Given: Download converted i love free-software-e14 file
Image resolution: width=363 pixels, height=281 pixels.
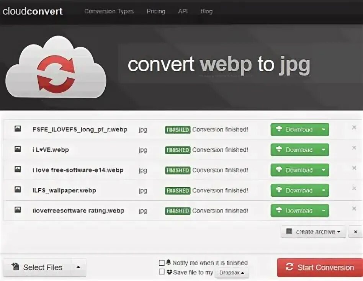Looking at the screenshot, I should tap(294, 170).
